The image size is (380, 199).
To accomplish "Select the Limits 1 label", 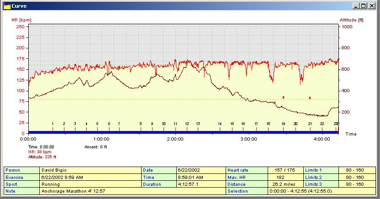I will (x=314, y=170).
